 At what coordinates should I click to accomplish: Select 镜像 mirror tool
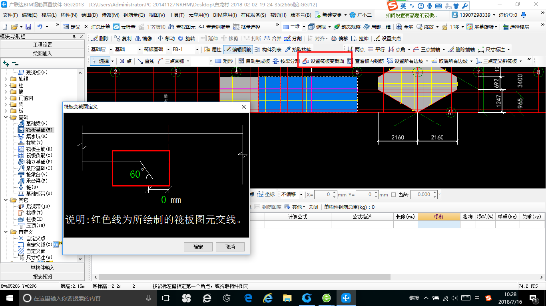[x=143, y=39]
